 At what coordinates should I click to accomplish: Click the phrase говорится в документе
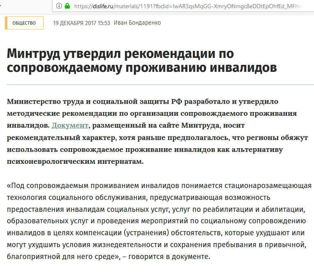[169, 257]
